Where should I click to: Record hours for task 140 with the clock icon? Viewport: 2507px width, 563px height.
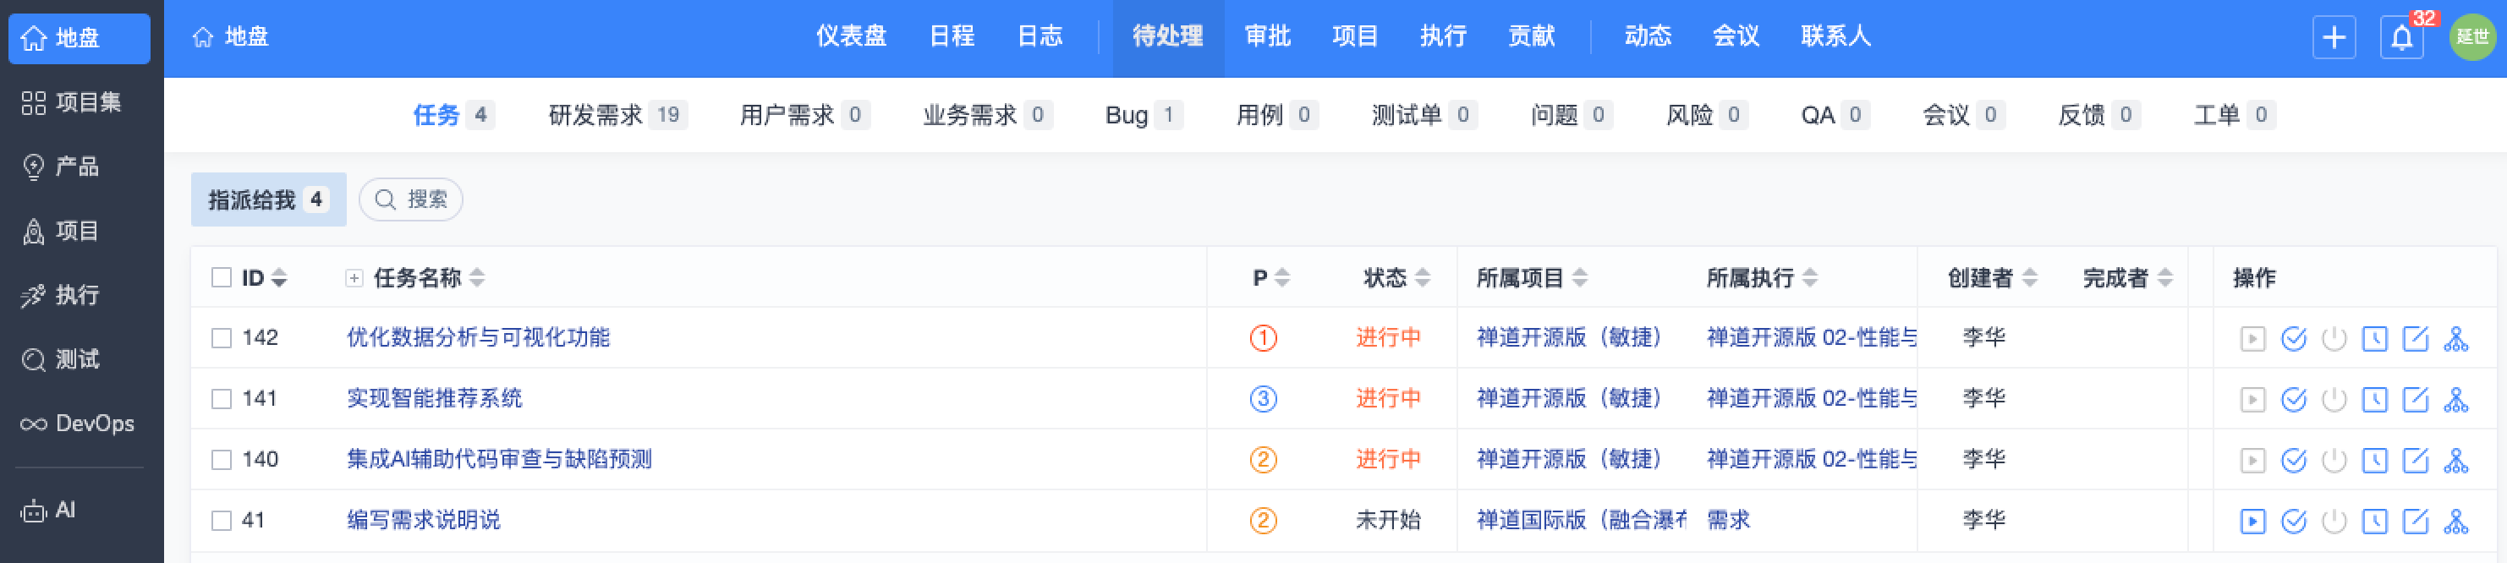[x=2375, y=460]
